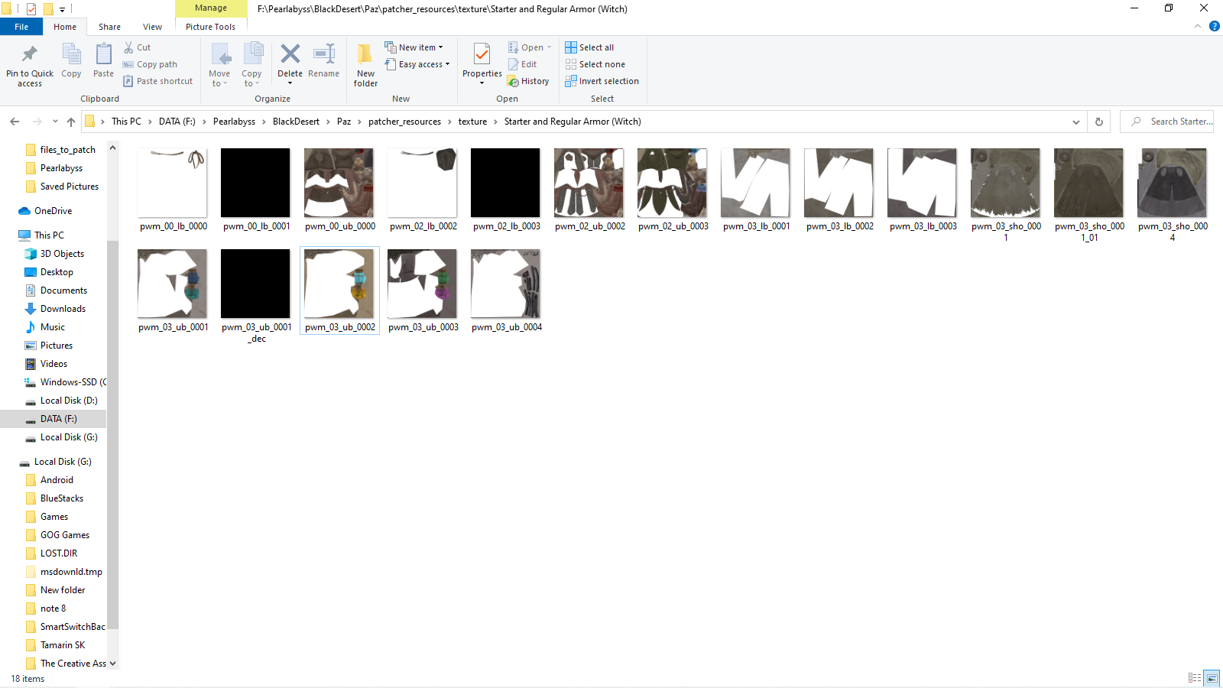Switch to large icons view in status bar
The width and height of the screenshot is (1223, 688).
coord(1212,678)
